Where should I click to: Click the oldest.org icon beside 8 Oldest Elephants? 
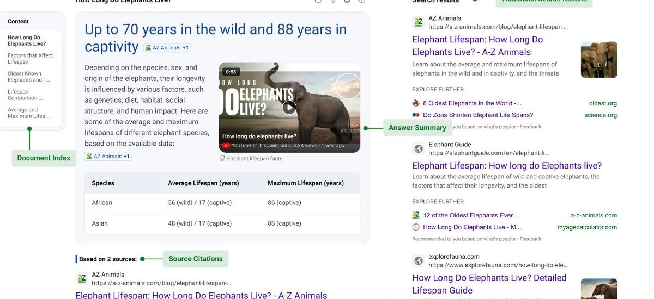(x=416, y=103)
